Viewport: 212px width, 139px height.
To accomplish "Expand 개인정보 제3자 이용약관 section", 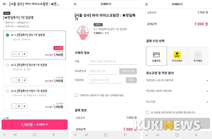I will point(177,91).
